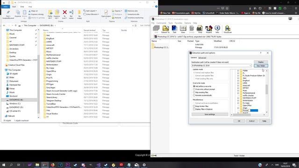Open the Settings gear in taskbar
The image size is (299, 168).
click(144, 165)
